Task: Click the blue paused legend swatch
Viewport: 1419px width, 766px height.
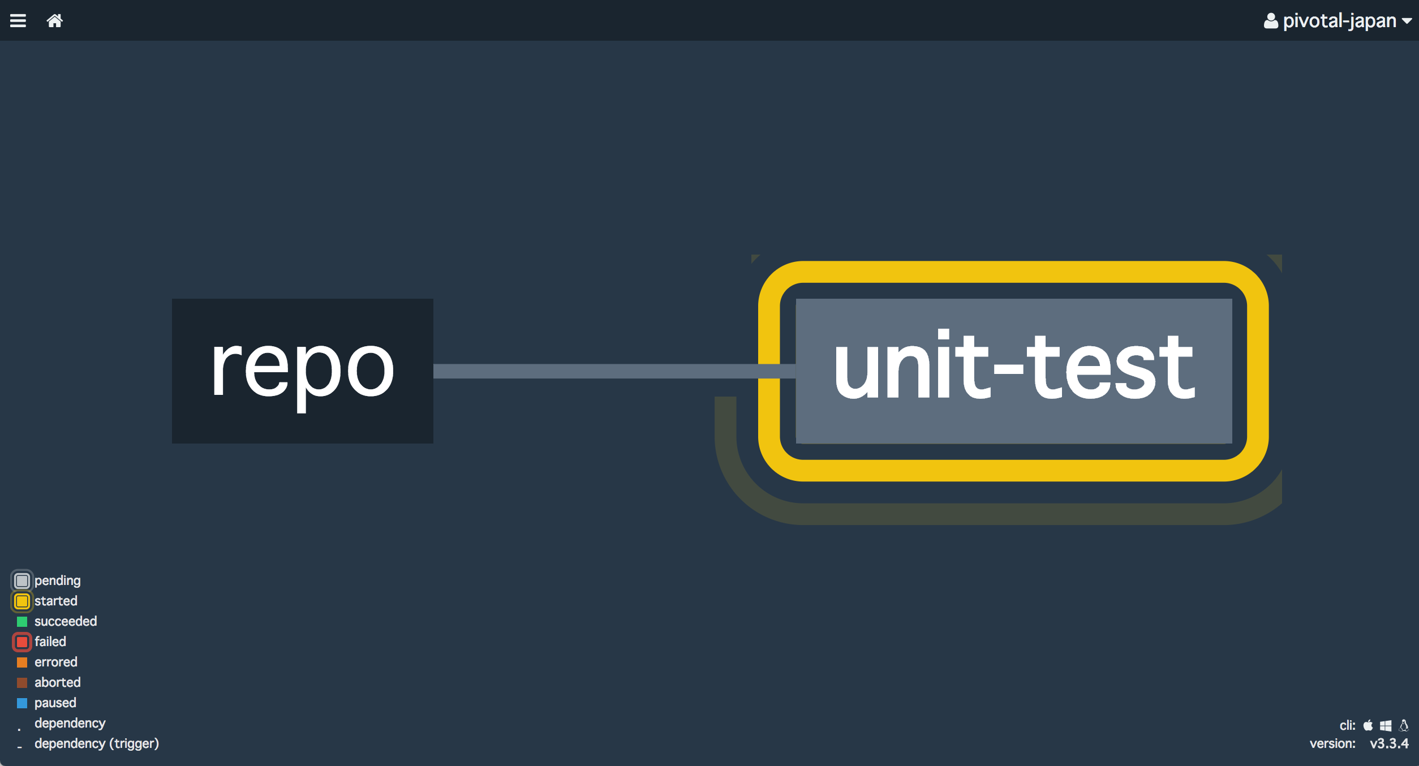Action: pos(22,703)
